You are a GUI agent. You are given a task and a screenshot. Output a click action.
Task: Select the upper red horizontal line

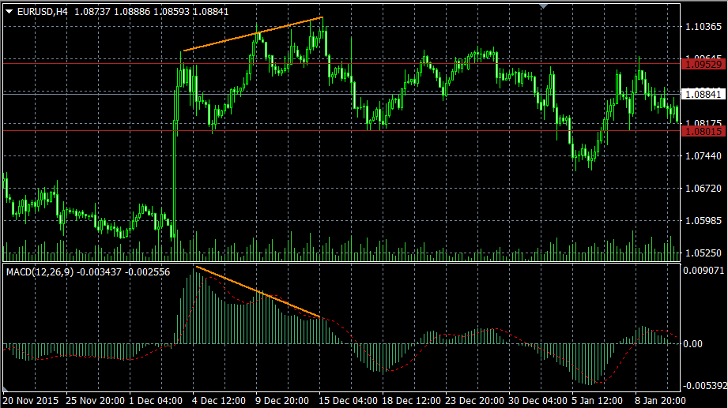click(x=395, y=63)
